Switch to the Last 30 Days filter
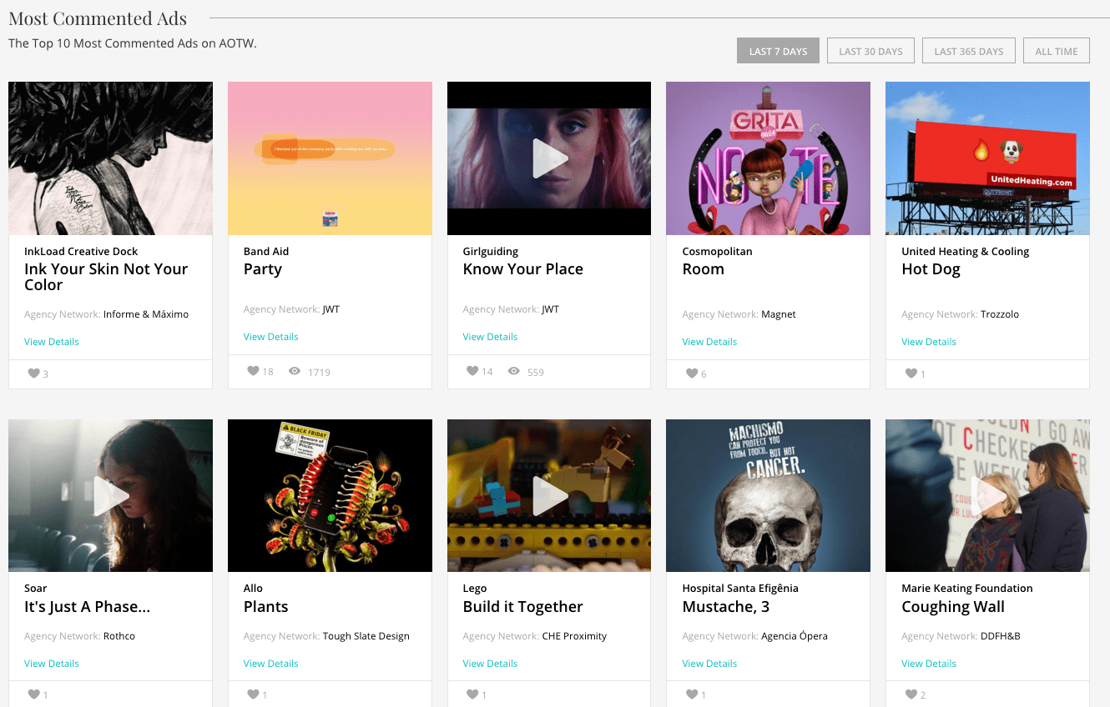 point(870,51)
